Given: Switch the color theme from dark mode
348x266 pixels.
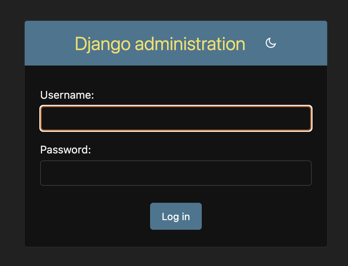Looking at the screenshot, I should (x=271, y=43).
